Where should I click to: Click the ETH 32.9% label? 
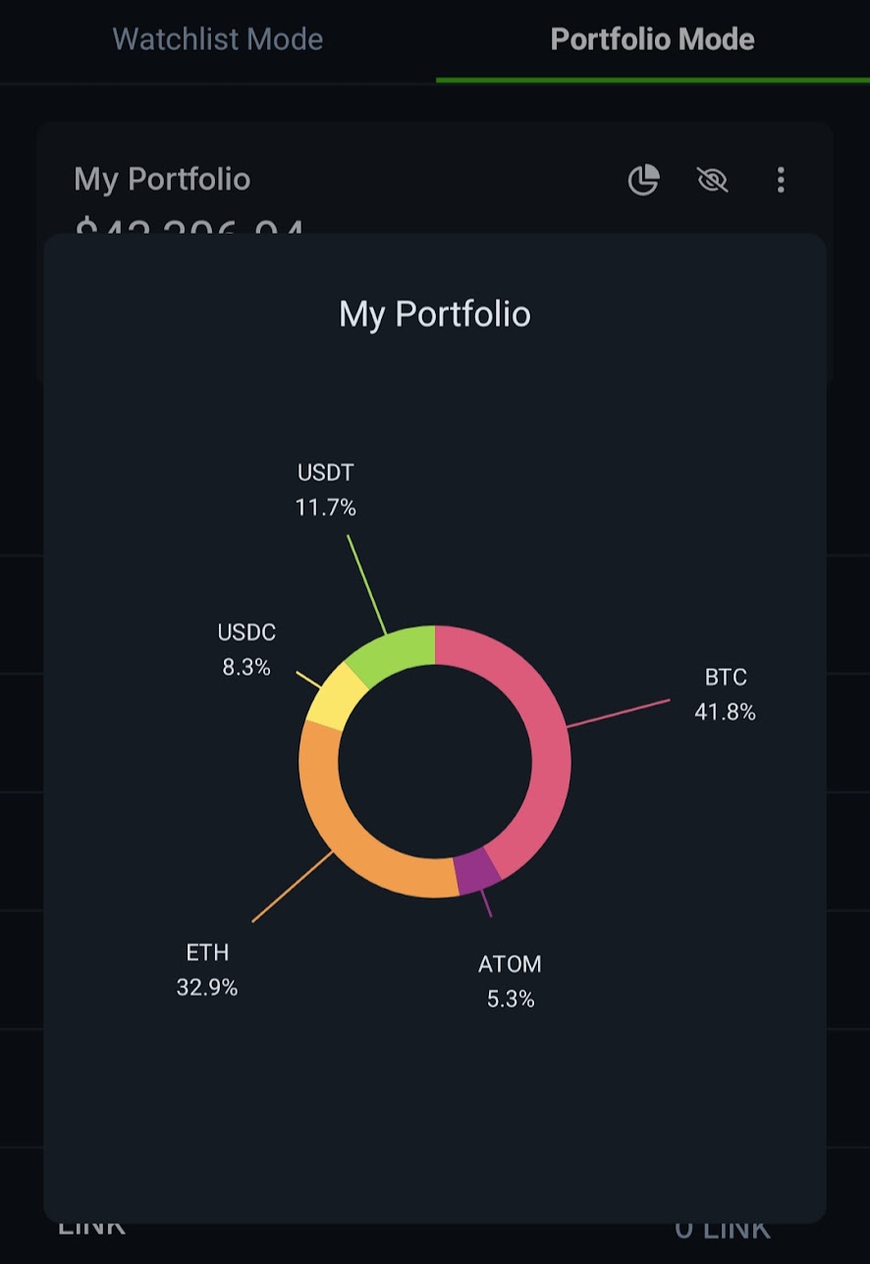207,969
